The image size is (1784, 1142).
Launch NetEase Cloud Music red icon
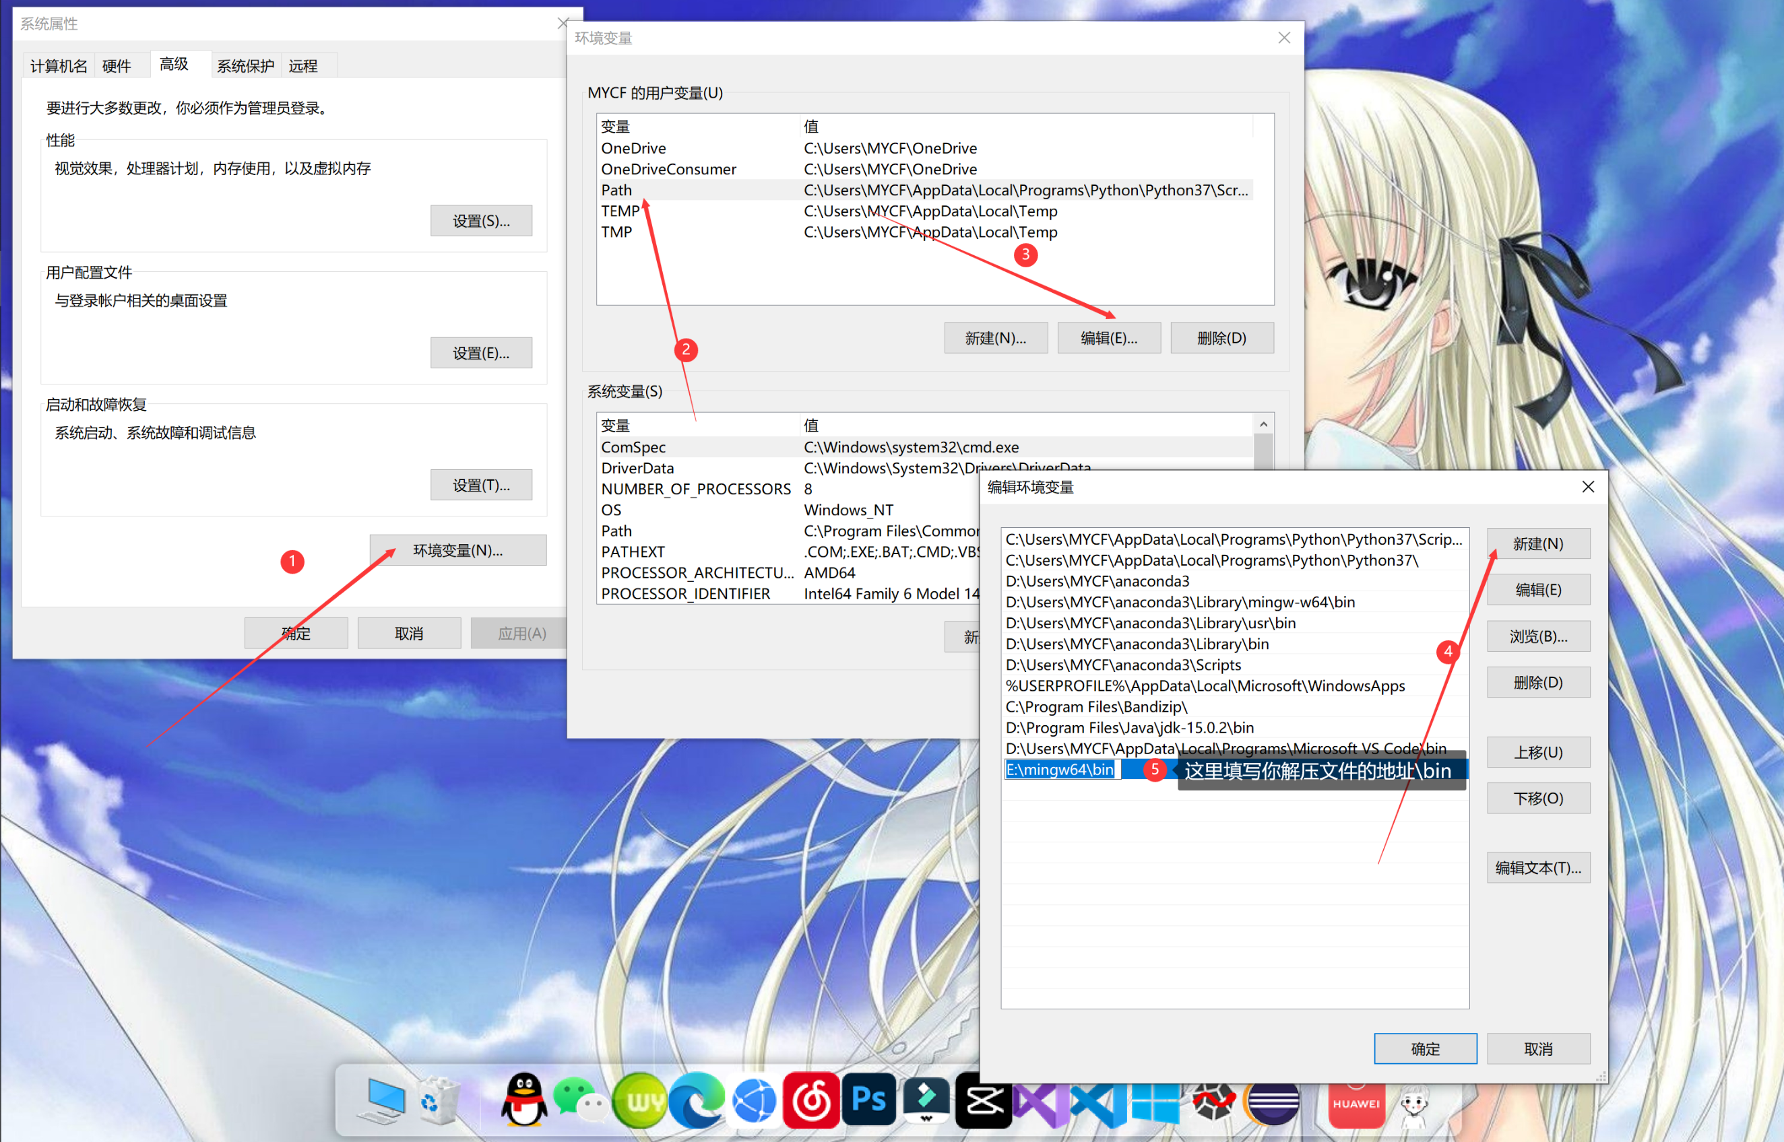[810, 1100]
